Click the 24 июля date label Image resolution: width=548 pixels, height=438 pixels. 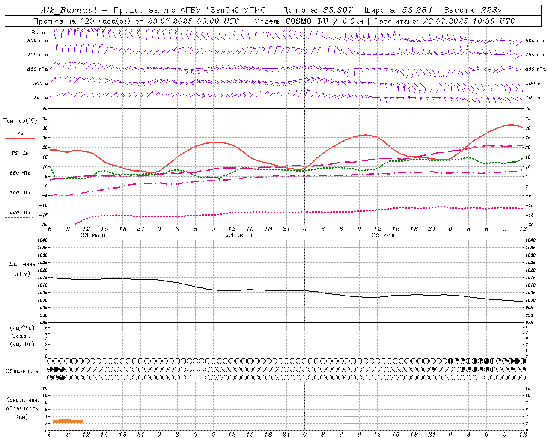click(x=239, y=235)
